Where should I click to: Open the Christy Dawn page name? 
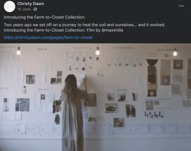coord(31,4)
